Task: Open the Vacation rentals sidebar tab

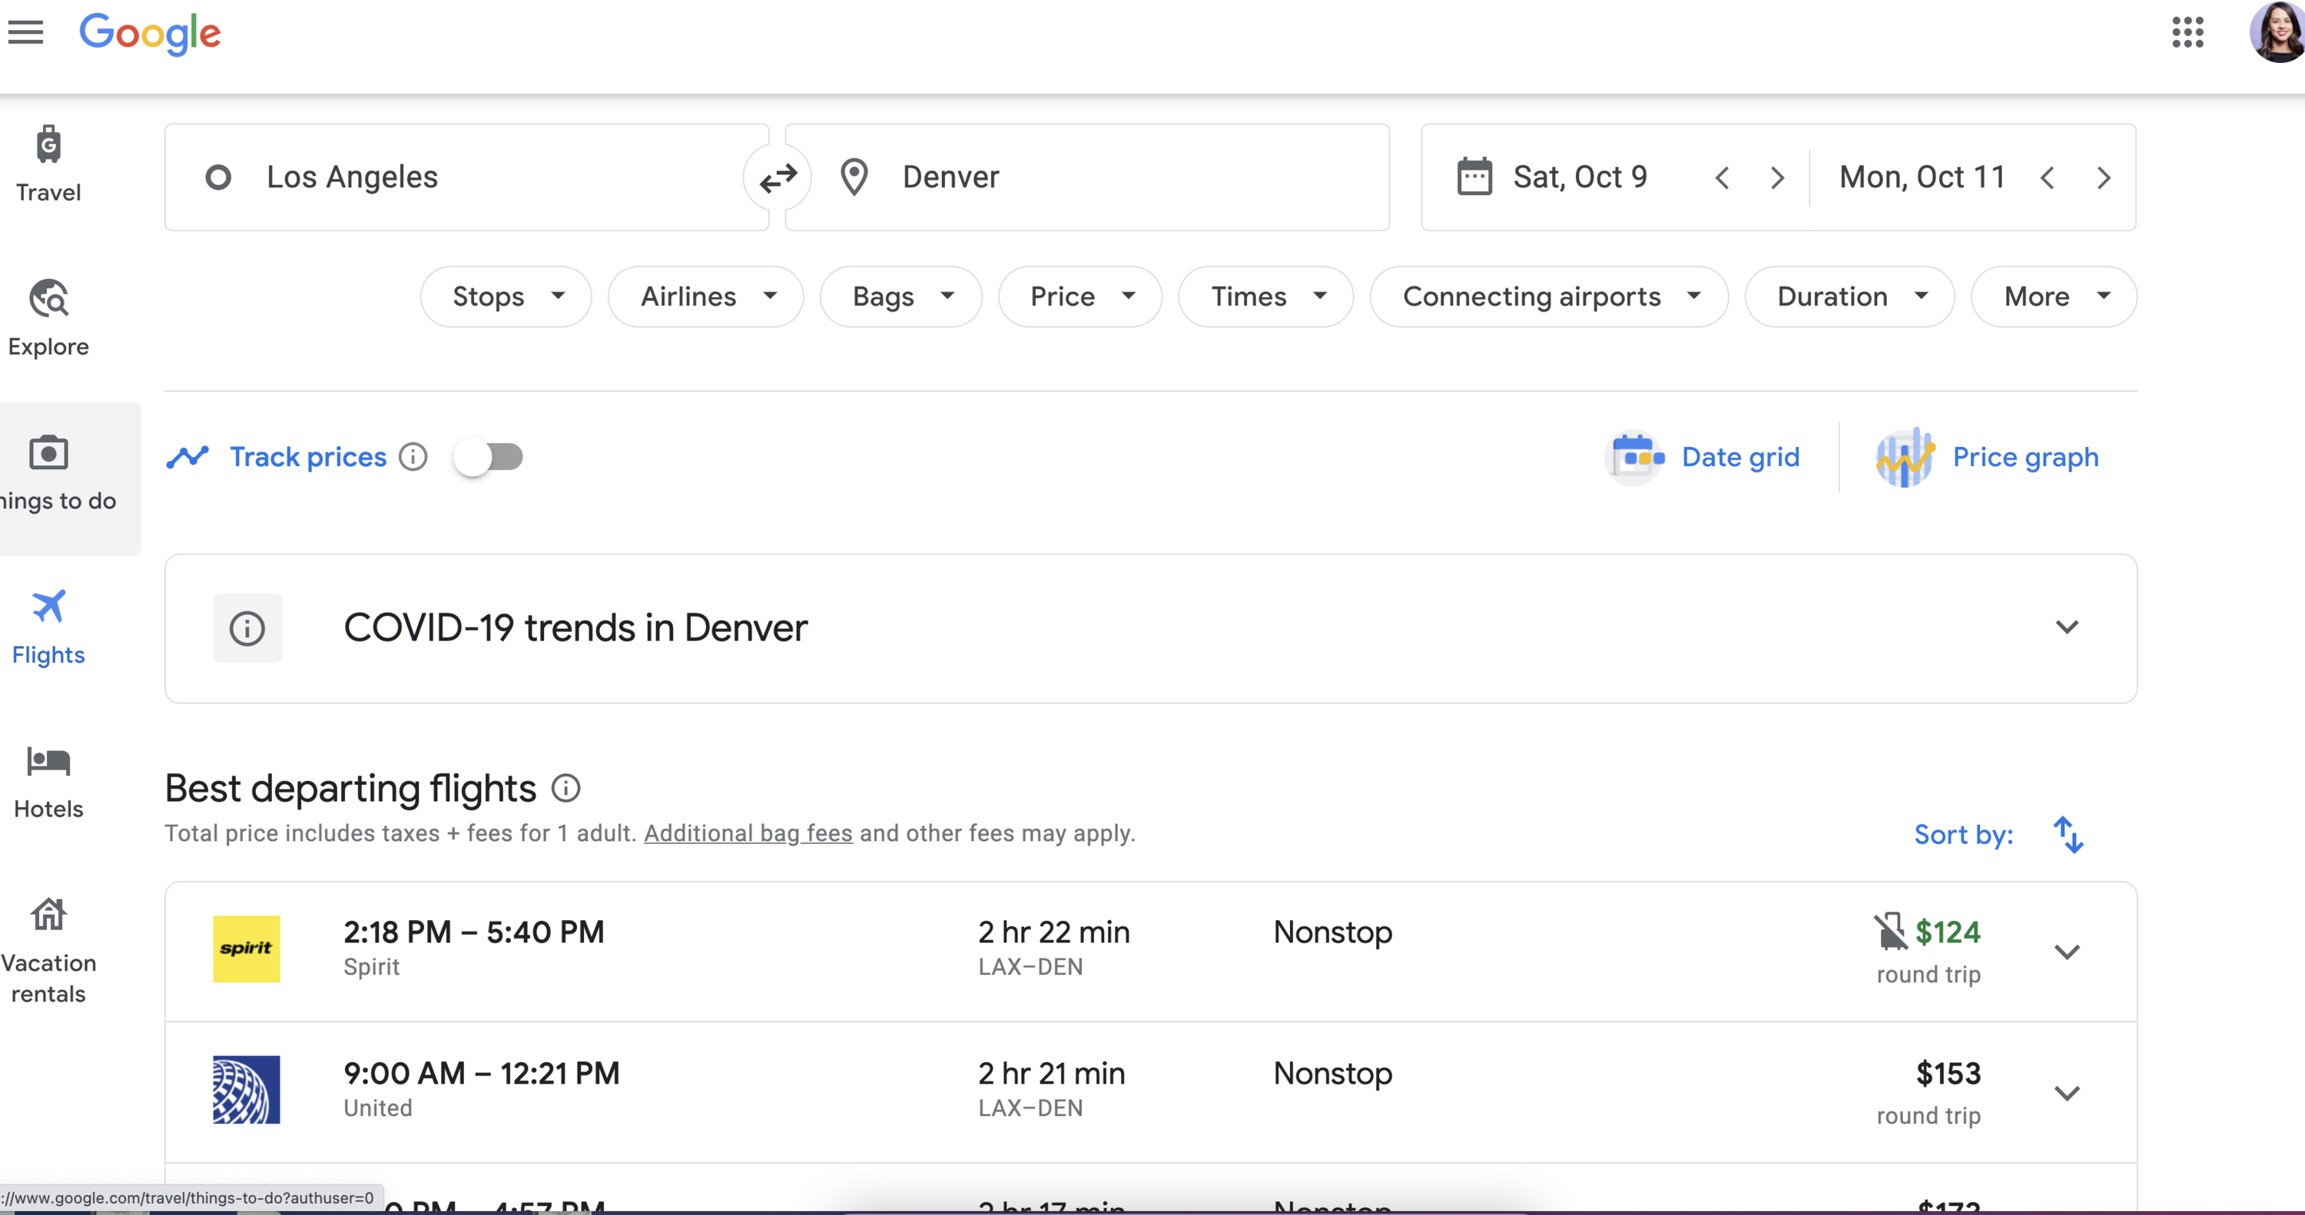Action: point(48,951)
